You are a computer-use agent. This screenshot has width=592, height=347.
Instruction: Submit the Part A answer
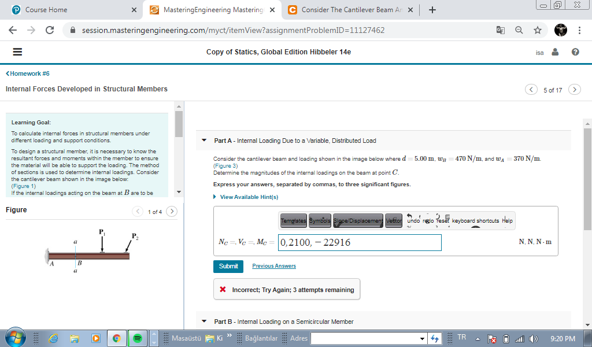point(228,266)
